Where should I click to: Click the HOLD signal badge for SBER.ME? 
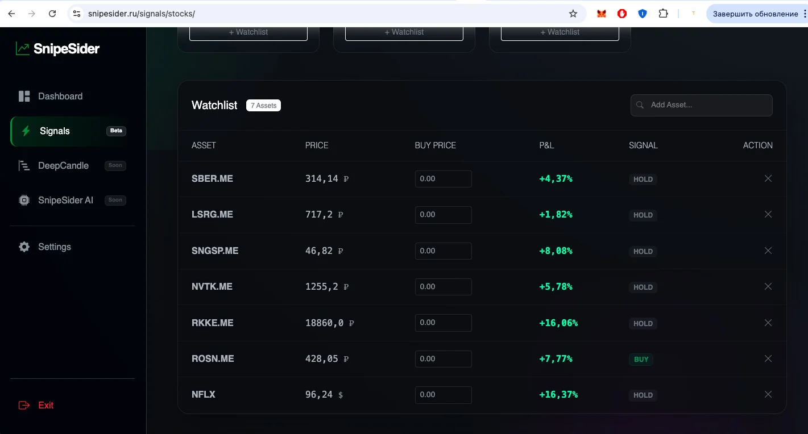coord(643,180)
